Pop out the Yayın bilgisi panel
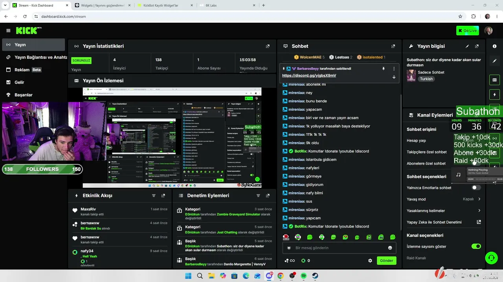503x282 pixels. (x=477, y=46)
